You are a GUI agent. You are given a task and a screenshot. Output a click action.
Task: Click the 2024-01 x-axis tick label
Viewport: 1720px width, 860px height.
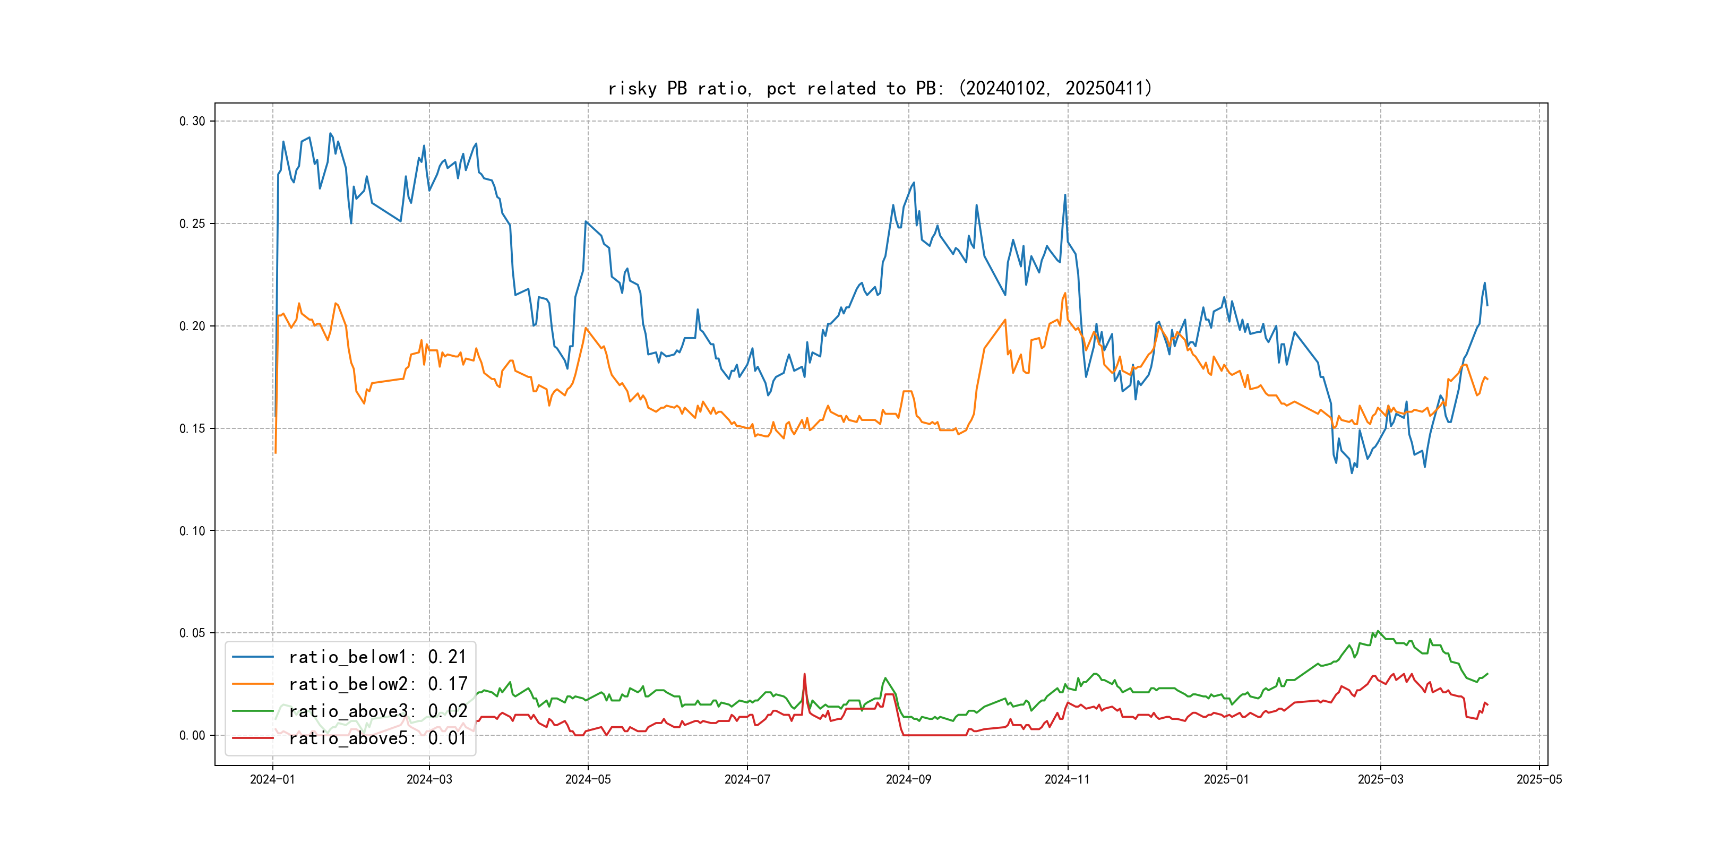272,779
